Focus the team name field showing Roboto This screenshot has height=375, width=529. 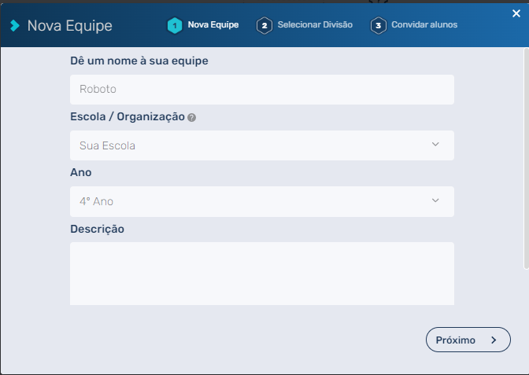point(261,90)
